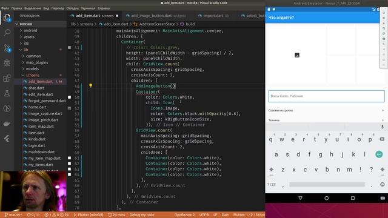The width and height of the screenshot is (388, 218).
Task: Tap the ?123 symbols key
Action: (x=272, y=184)
